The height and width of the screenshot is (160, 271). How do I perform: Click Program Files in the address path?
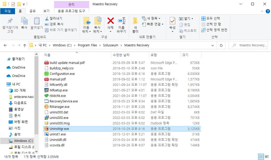click(x=87, y=45)
